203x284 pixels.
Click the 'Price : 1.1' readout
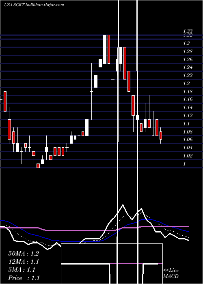tap(24, 278)
